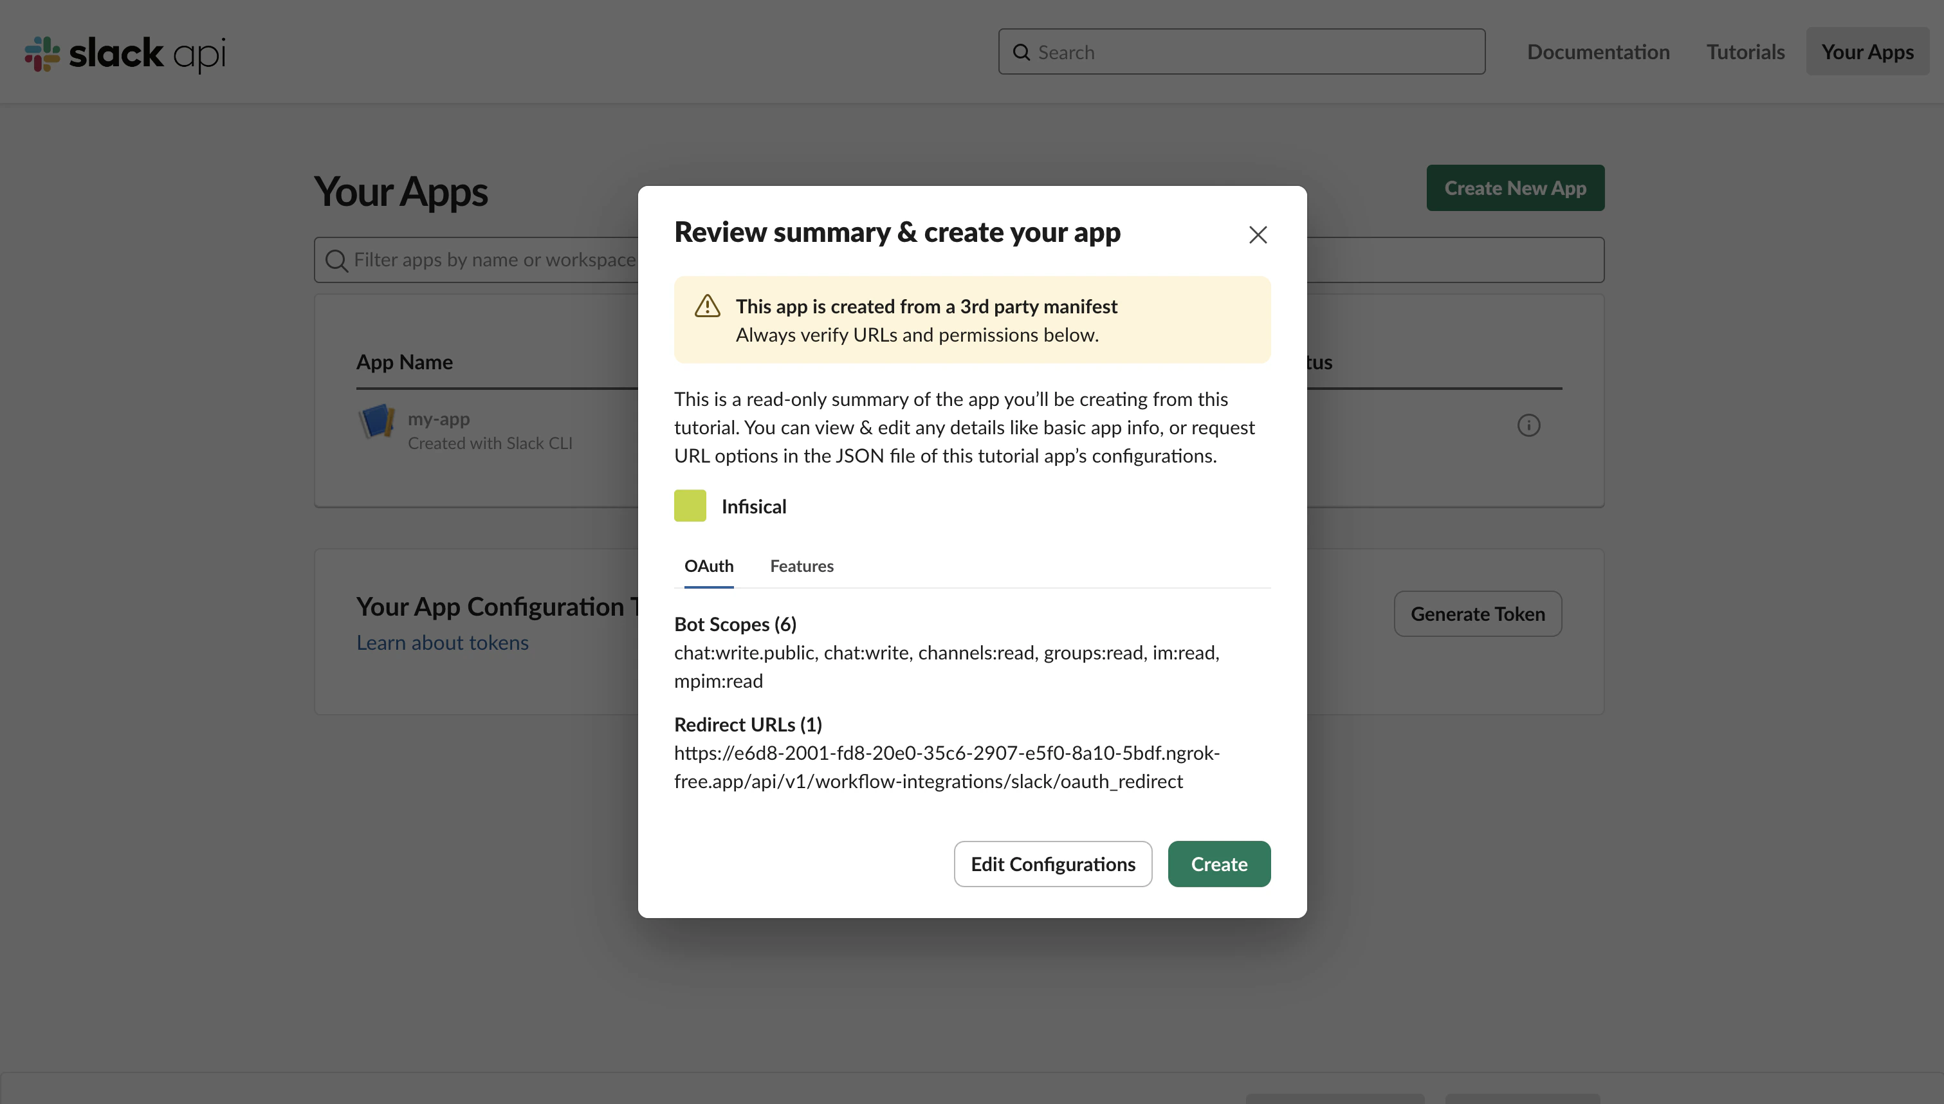The width and height of the screenshot is (1944, 1104).
Task: Click 'Created with Slack CLI' text
Action: (490, 443)
